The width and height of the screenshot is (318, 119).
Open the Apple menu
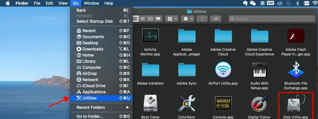coord(8,3)
